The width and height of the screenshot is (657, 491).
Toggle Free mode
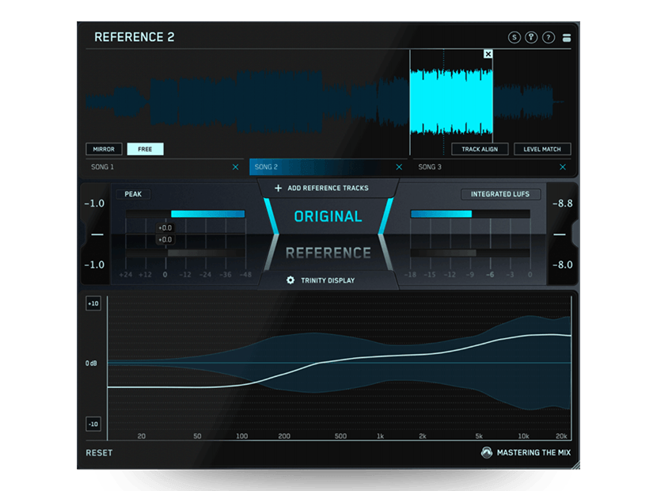pyautogui.click(x=145, y=149)
